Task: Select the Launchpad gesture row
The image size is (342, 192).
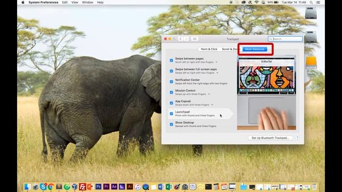Action: pos(200,114)
